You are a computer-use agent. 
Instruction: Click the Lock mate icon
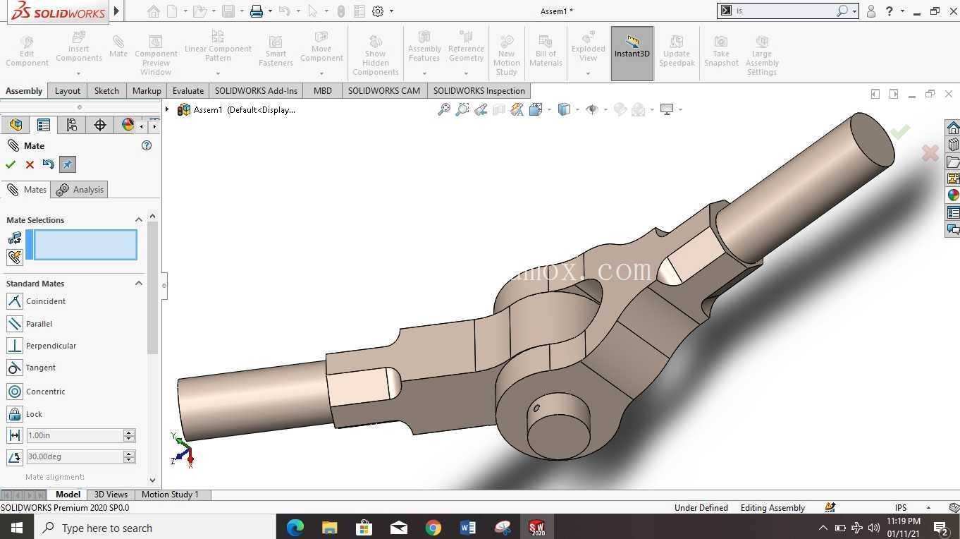tap(15, 414)
